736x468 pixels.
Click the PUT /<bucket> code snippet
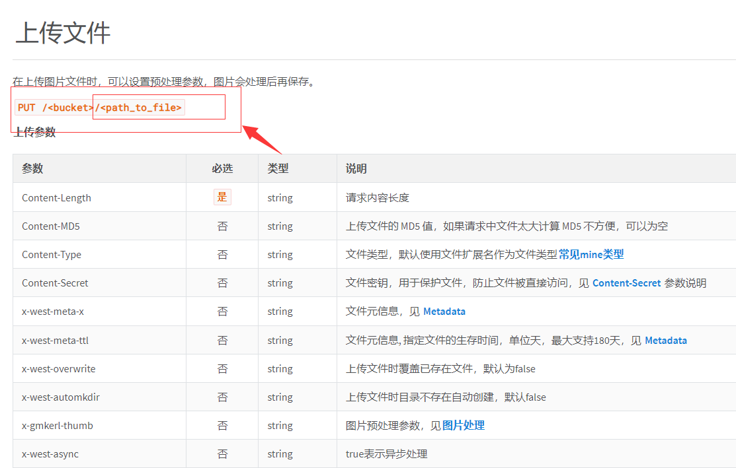point(56,108)
